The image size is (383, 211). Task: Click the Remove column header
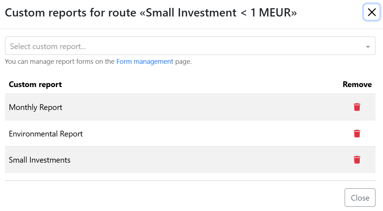[357, 85]
